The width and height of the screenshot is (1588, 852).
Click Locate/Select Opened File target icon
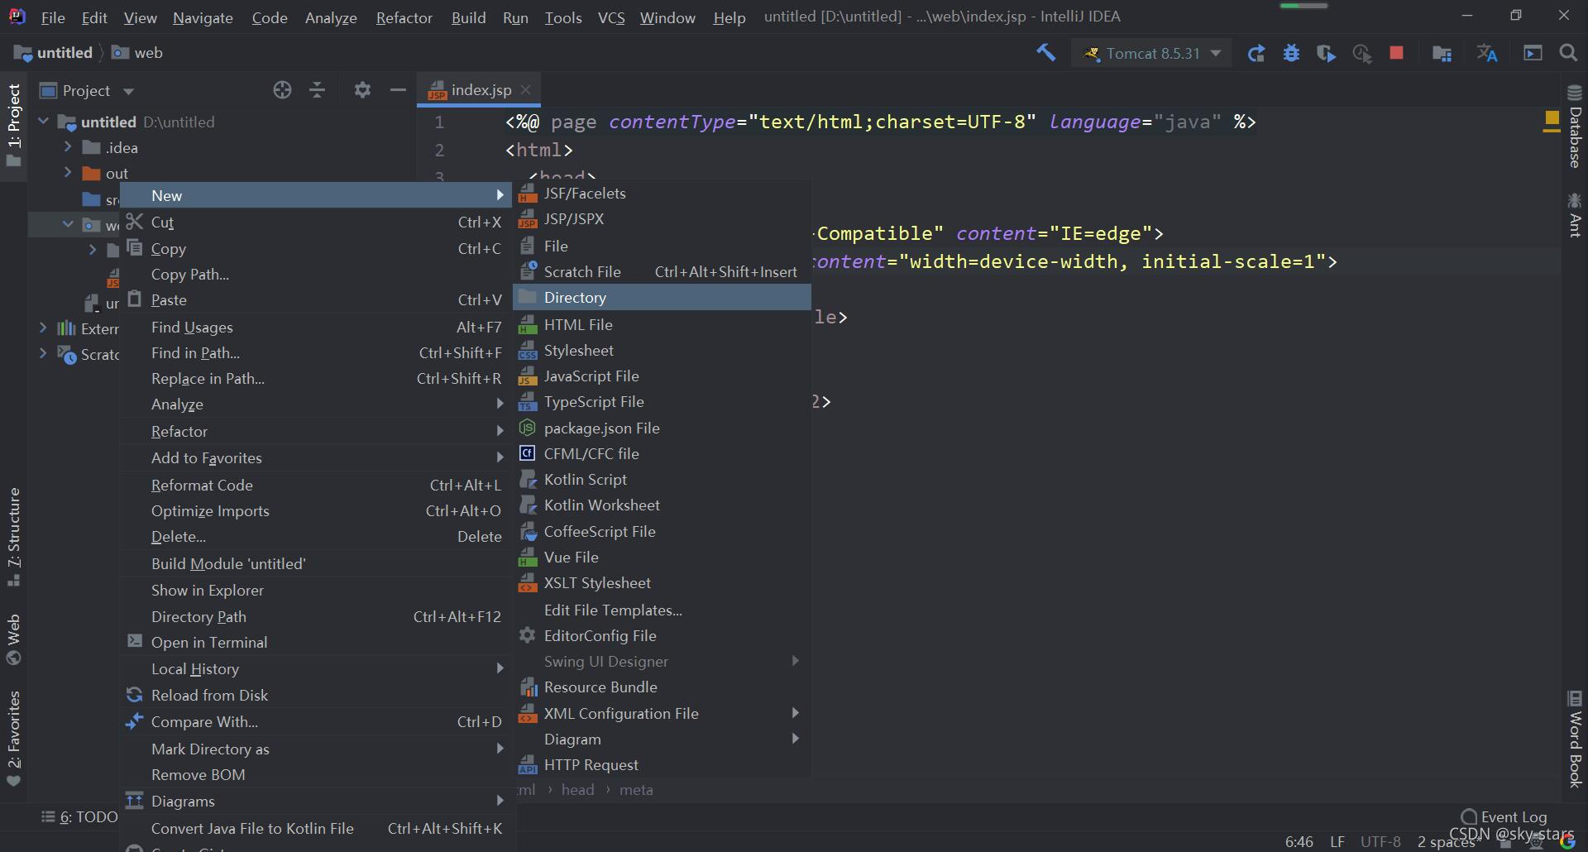click(282, 90)
